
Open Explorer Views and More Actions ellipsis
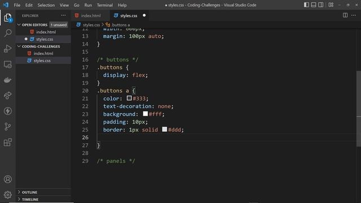click(x=63, y=15)
